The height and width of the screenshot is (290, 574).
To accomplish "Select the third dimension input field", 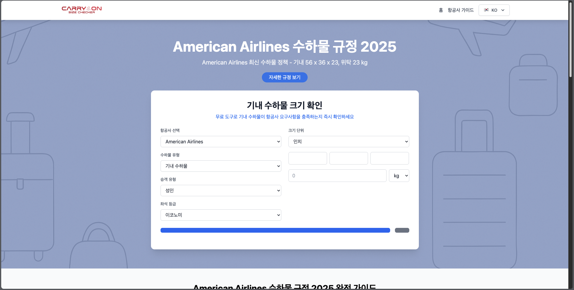I will (389, 158).
